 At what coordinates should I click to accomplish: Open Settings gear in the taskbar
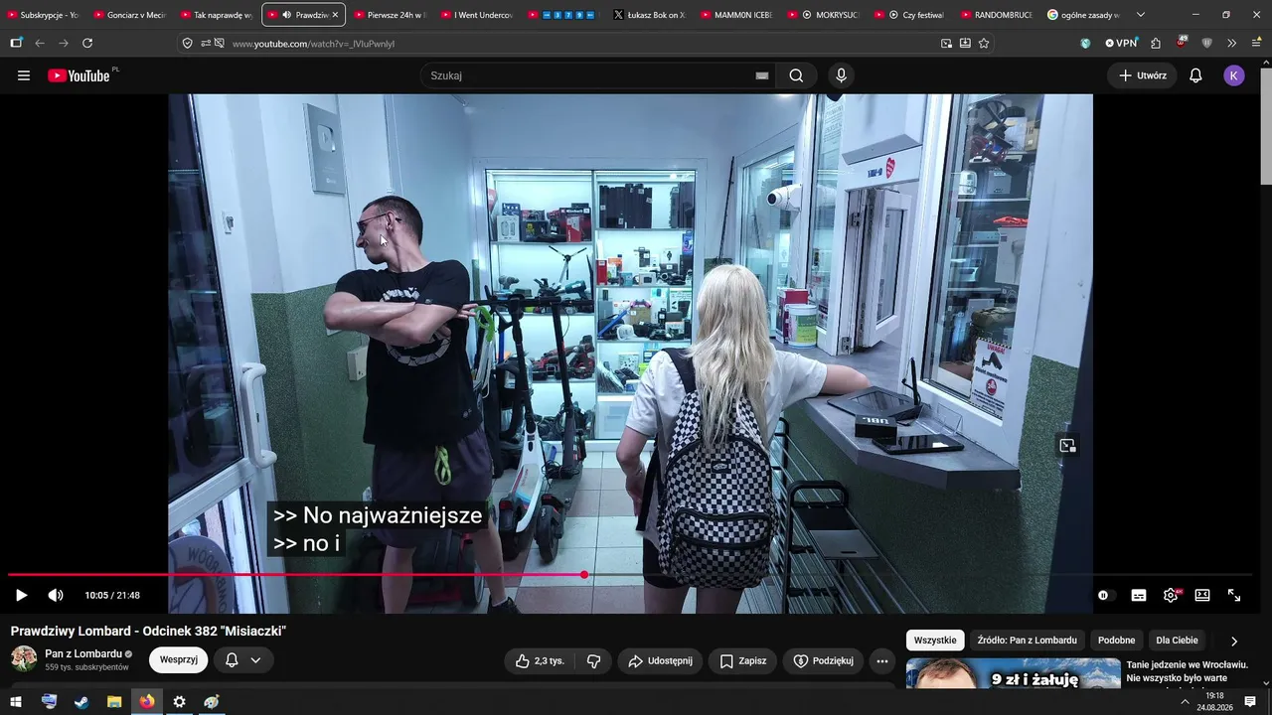click(179, 702)
